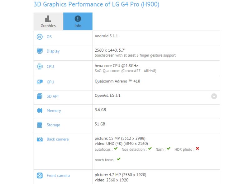The height and width of the screenshot is (184, 243).
Task: Click the HDR photo red cross
Action: click(198, 149)
